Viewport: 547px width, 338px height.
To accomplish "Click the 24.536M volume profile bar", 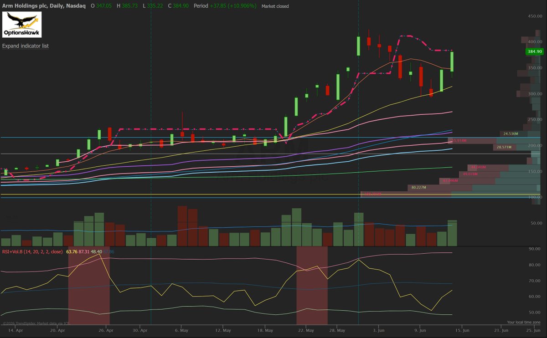I will tap(520, 134).
